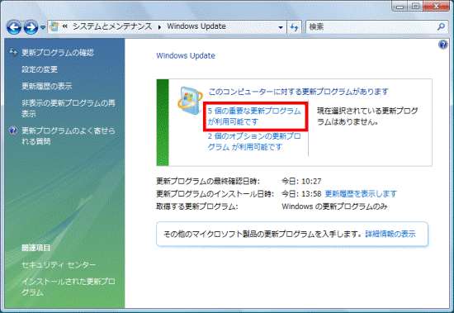
Task: Close the Windows Update window
Action: click(436, 7)
